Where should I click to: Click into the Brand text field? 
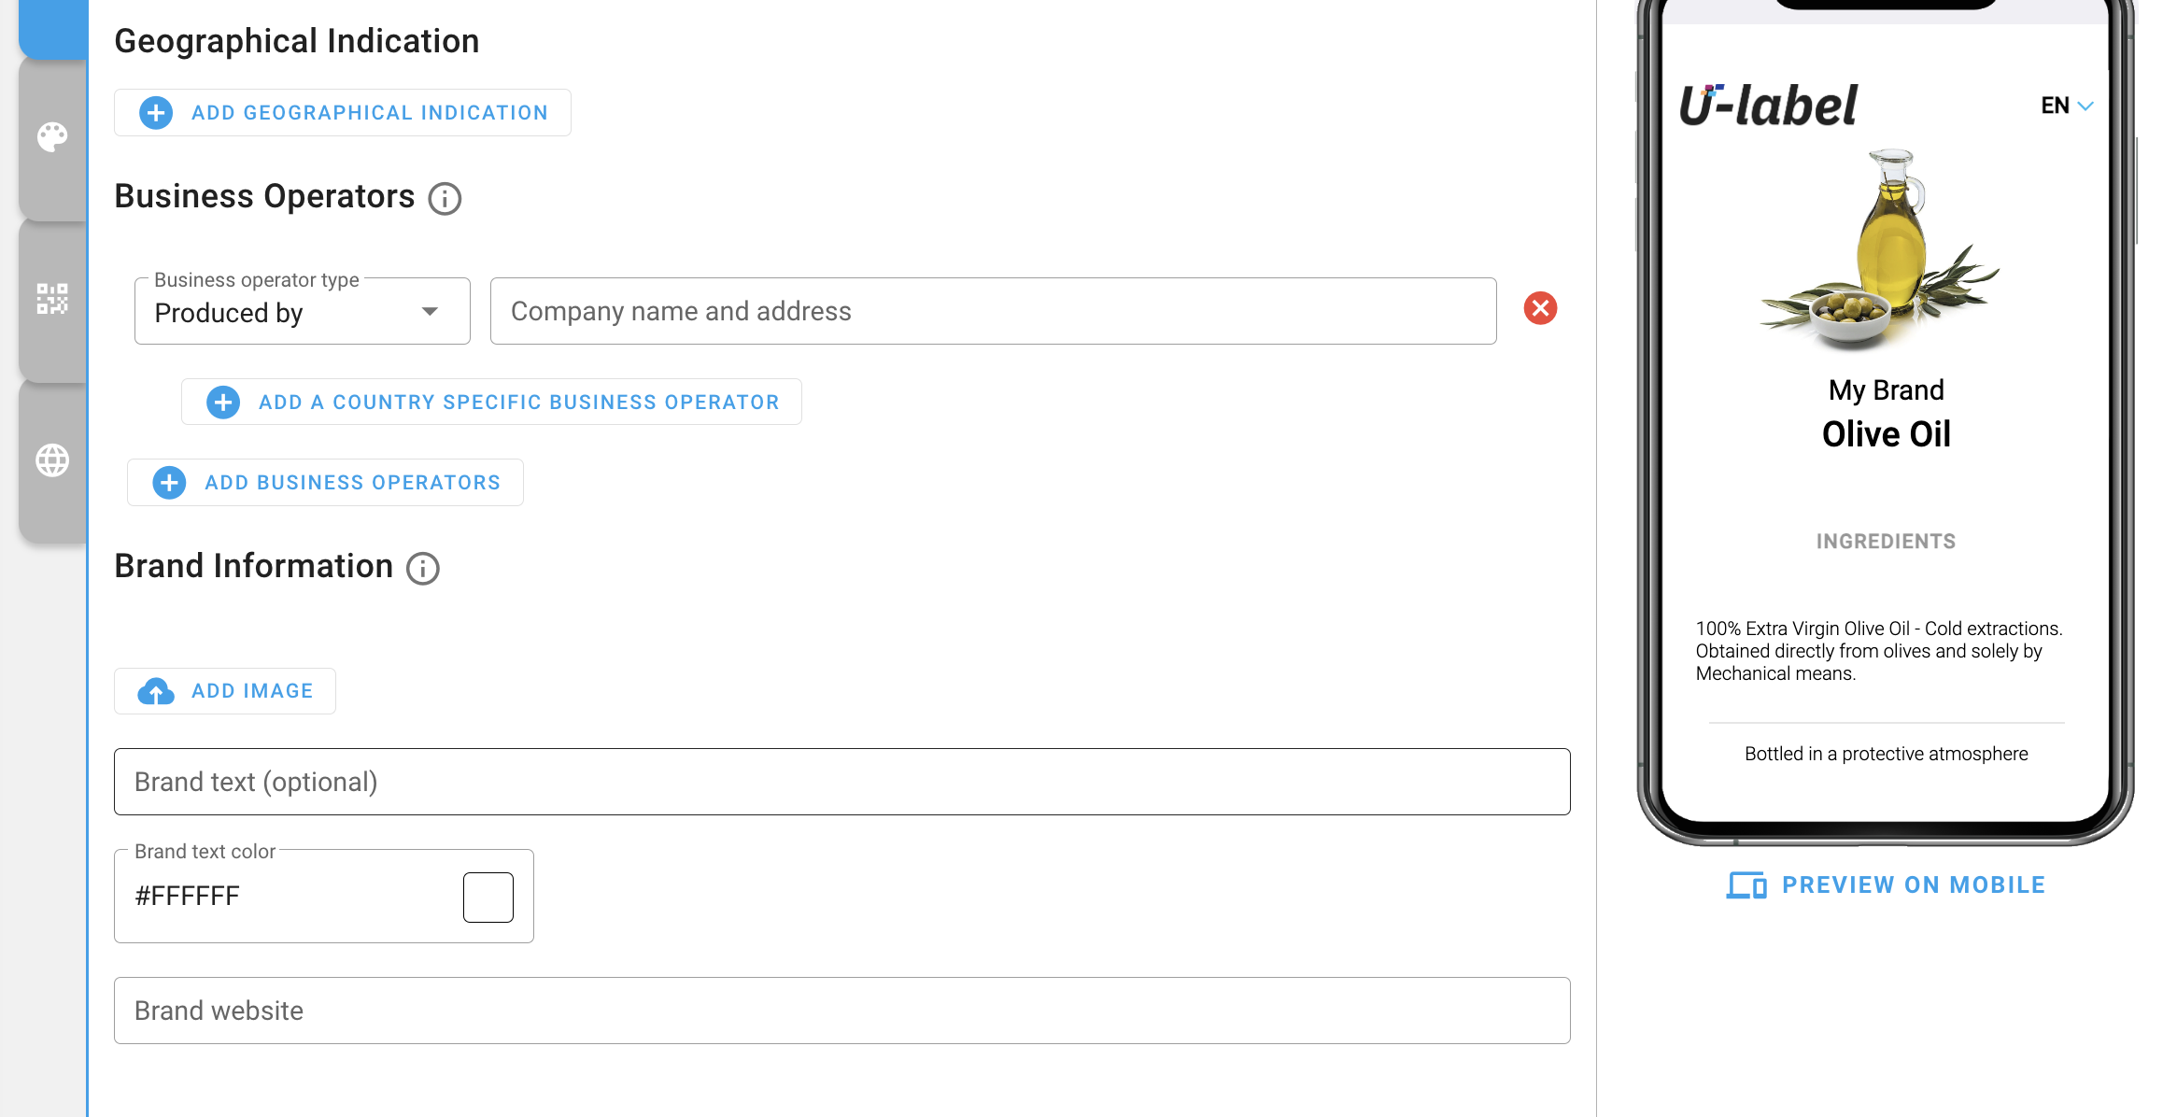coord(841,782)
